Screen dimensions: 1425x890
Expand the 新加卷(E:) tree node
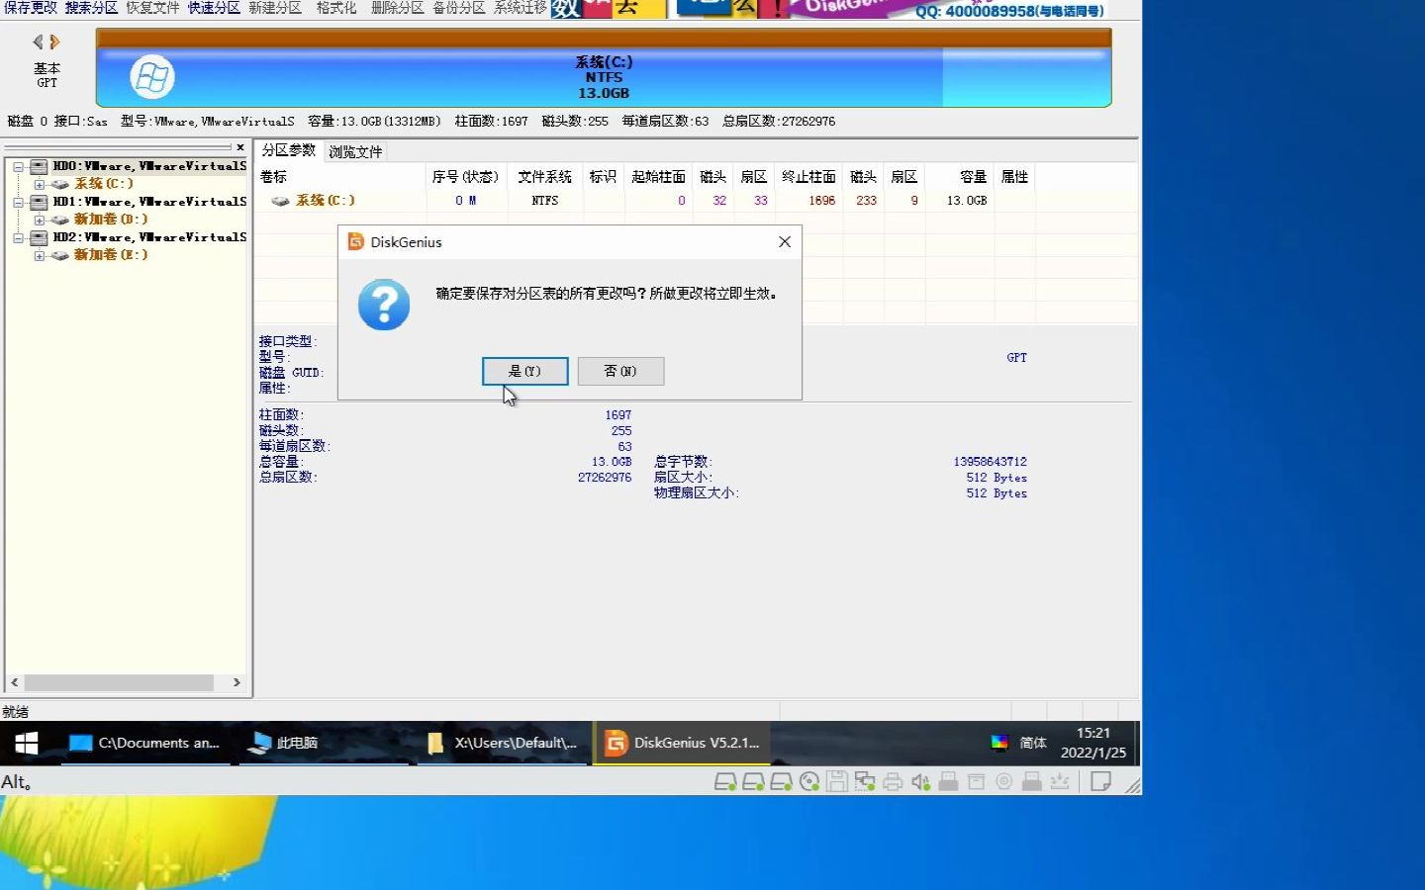(39, 255)
